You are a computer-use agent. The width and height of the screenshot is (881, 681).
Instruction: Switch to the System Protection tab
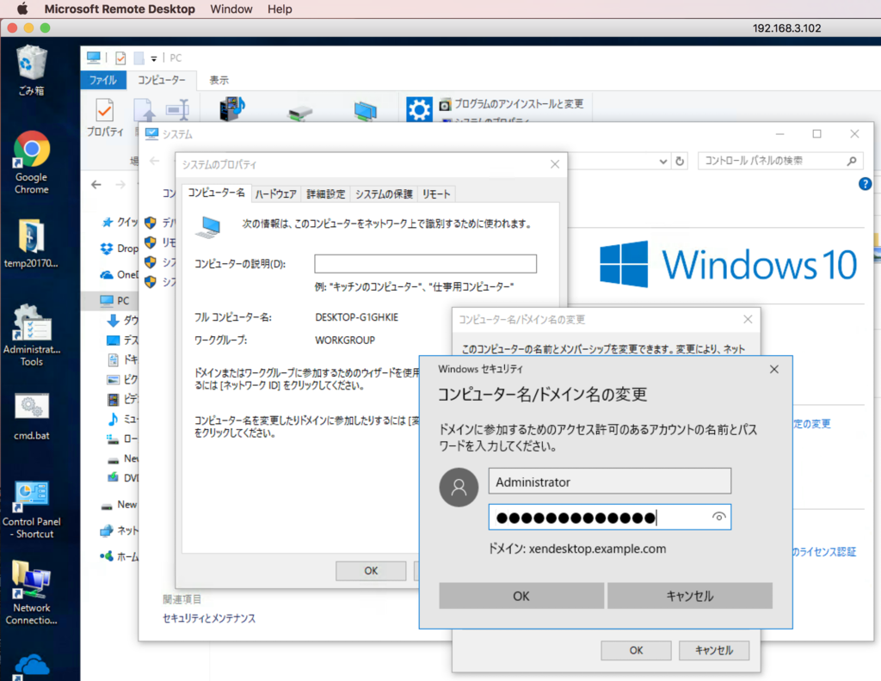(x=384, y=194)
